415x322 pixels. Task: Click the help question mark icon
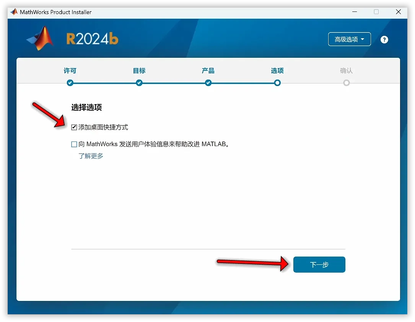[x=384, y=40]
